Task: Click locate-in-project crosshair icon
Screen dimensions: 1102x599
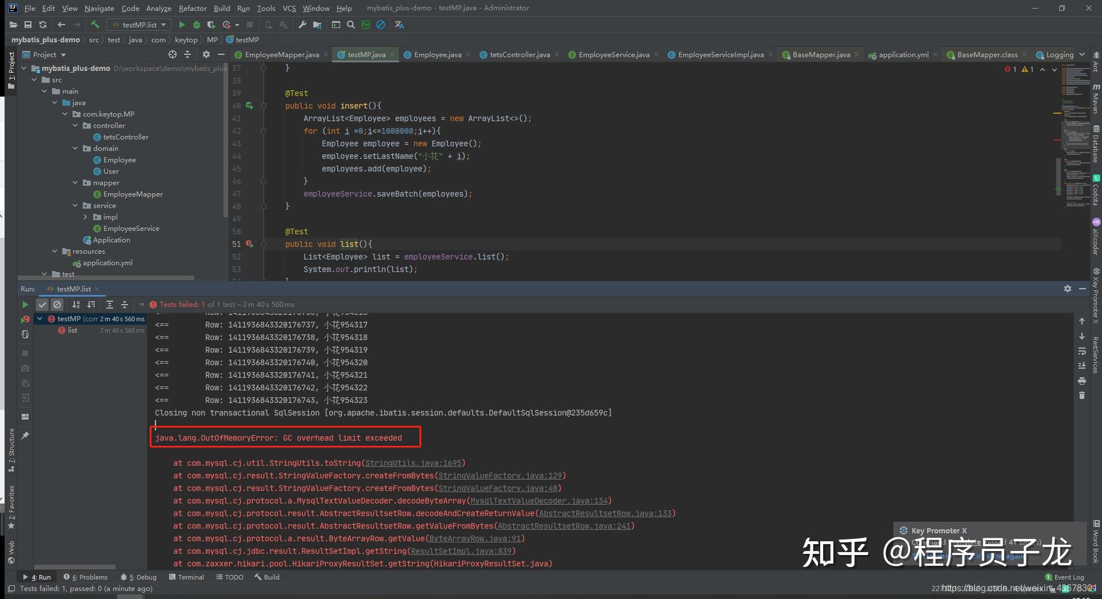Action: (173, 54)
